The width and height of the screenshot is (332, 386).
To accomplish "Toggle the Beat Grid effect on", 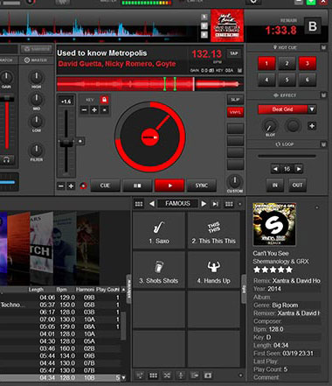I will pos(282,109).
